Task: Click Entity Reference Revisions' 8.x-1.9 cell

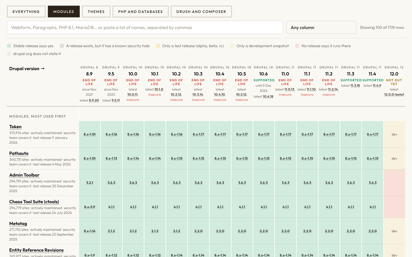Action: [90, 255]
